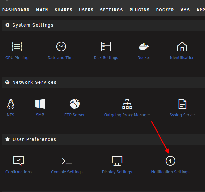Open the SMB Windows logo icon
205x192 pixels.
click(40, 104)
